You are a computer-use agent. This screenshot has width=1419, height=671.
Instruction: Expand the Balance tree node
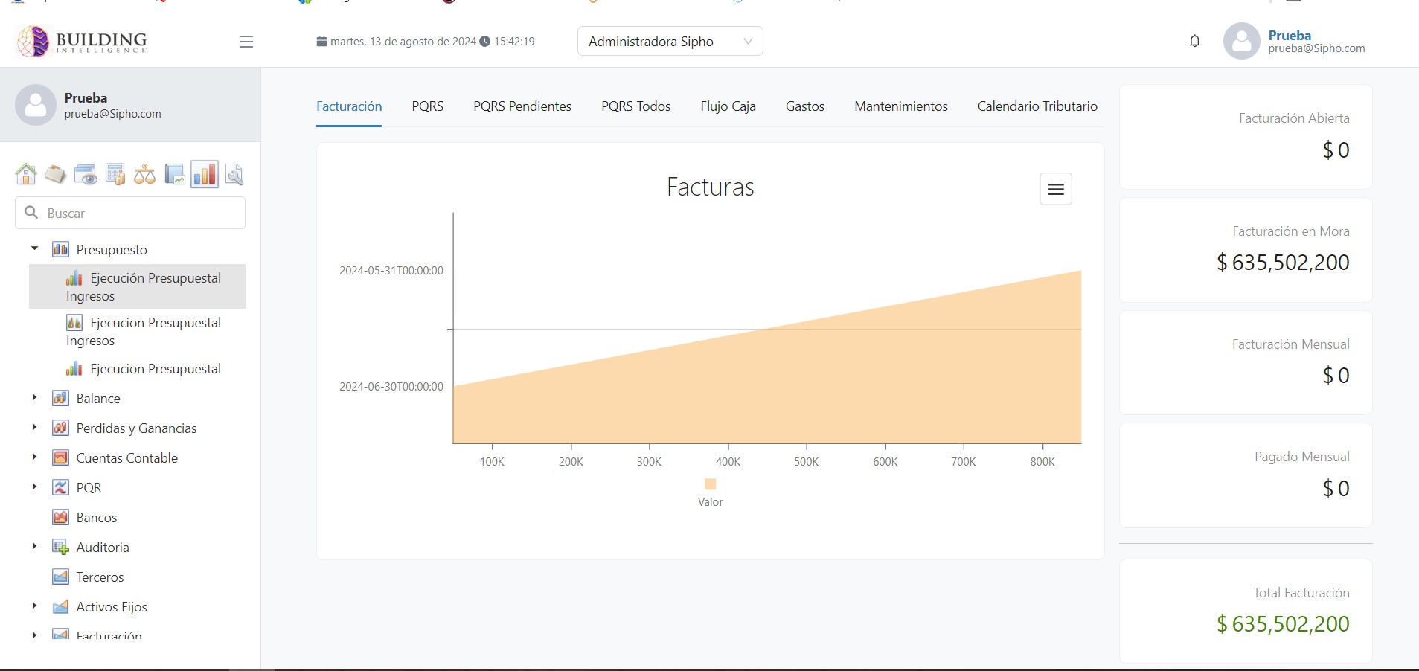click(34, 398)
